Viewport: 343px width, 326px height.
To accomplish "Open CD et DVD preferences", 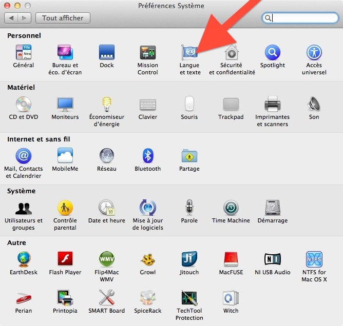I will (24, 104).
